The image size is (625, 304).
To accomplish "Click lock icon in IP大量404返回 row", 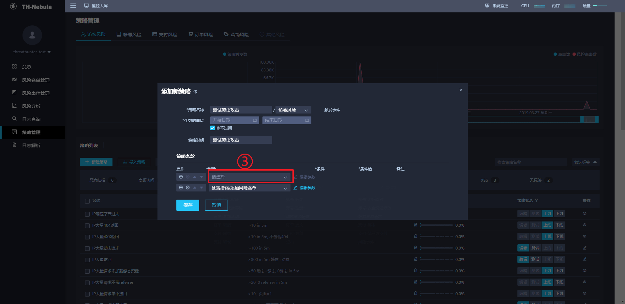I will [x=415, y=225].
